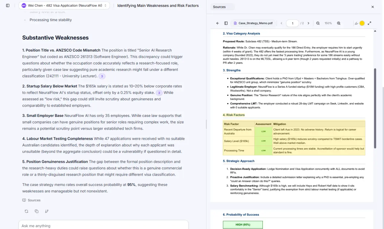Zoom out of the PDF
The image size is (384, 229).
point(318,23)
